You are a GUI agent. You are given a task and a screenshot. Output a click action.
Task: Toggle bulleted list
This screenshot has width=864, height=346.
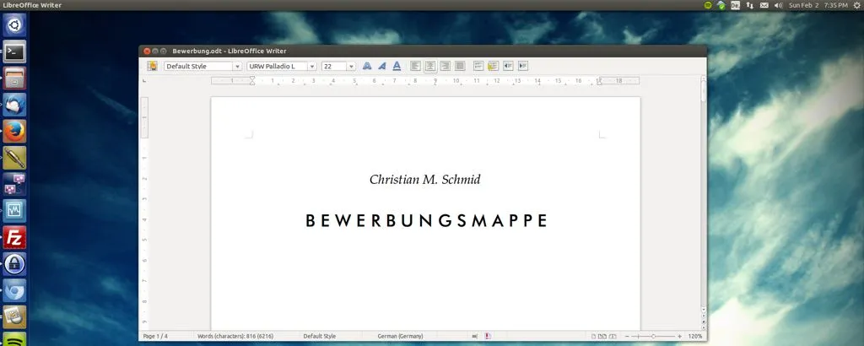tap(493, 66)
